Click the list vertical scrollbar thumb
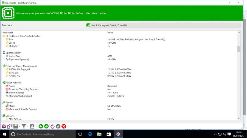Screen dimensions: 247x138 (x=239, y=49)
